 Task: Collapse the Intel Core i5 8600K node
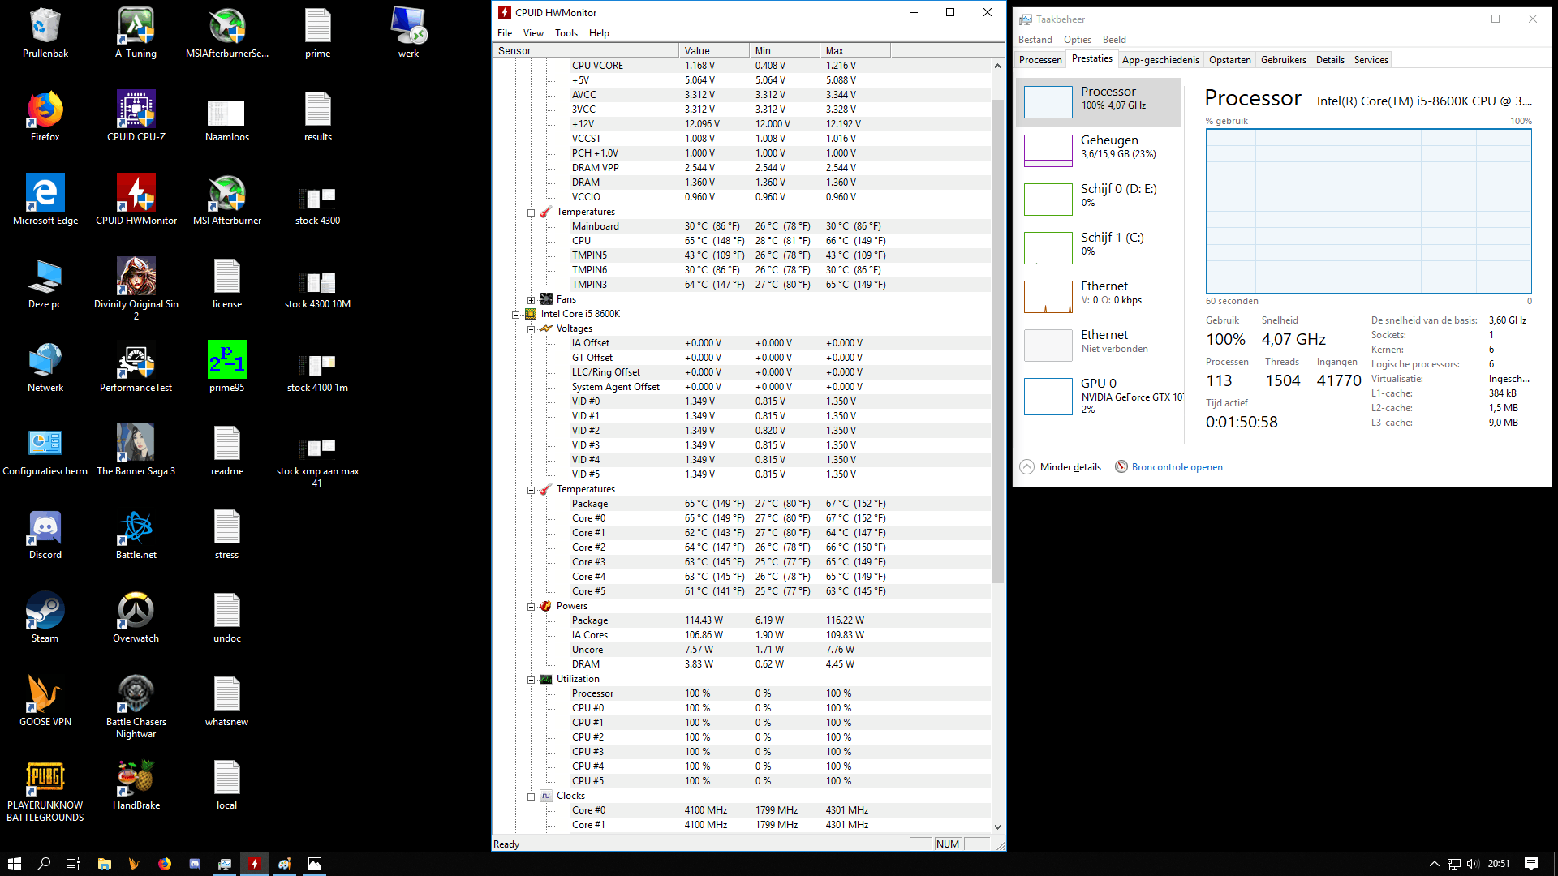point(515,315)
